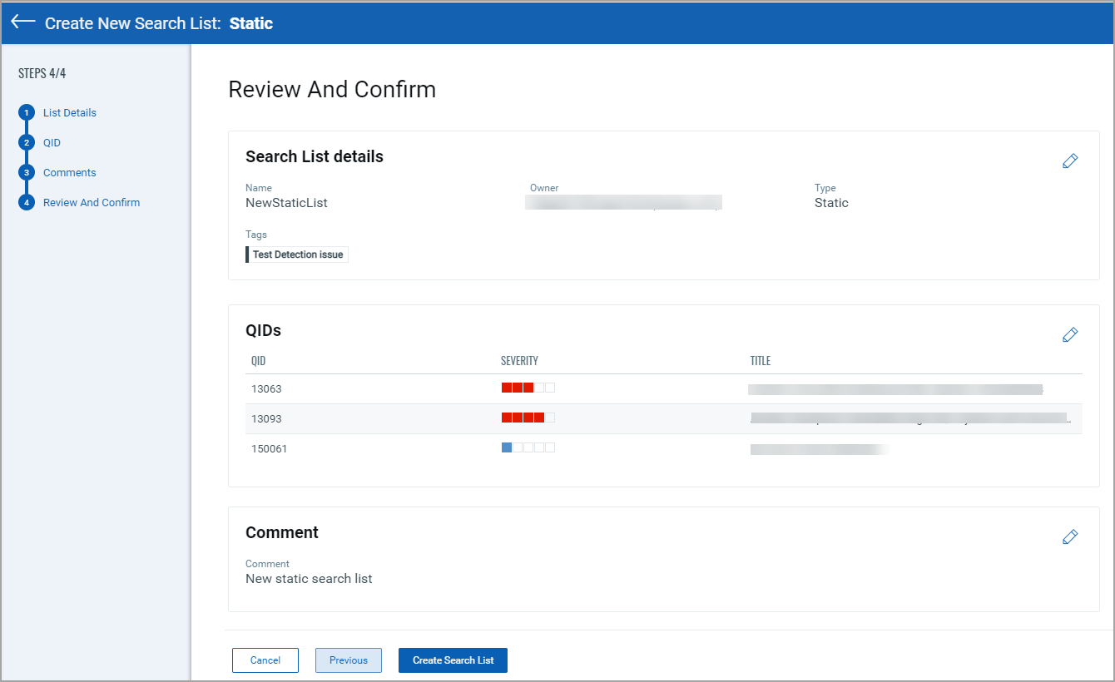Click step circle 1 for List Details
The image size is (1115, 682).
(x=26, y=112)
